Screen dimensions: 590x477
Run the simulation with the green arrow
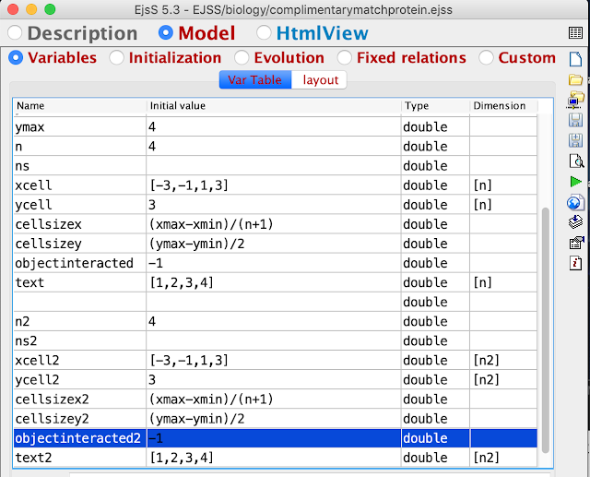pos(576,182)
